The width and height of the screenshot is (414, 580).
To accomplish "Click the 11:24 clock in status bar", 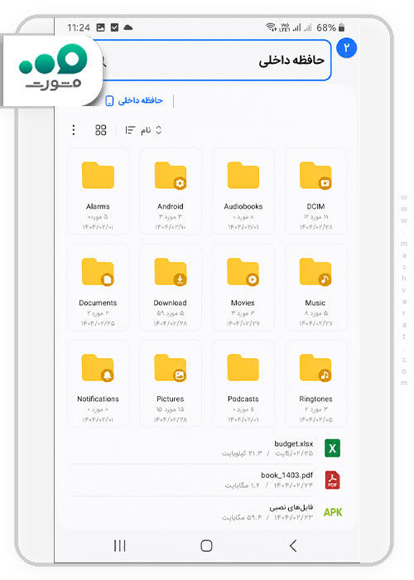I will tap(79, 27).
